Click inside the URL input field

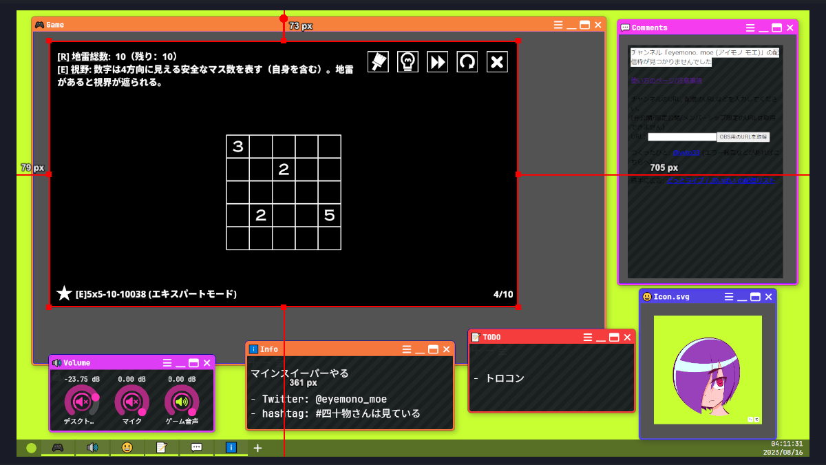point(681,136)
